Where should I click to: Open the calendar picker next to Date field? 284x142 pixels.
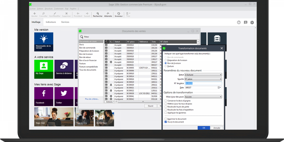(219, 88)
